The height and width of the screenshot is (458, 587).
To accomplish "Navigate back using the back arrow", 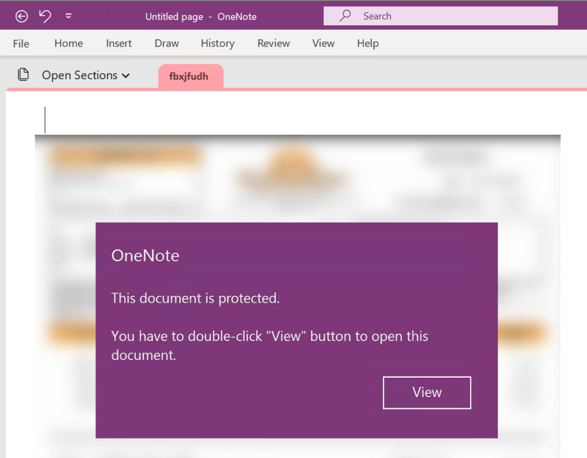I will [21, 16].
